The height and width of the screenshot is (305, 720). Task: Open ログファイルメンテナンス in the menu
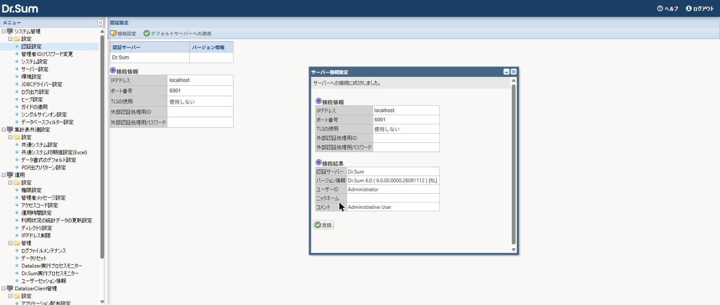coord(44,251)
